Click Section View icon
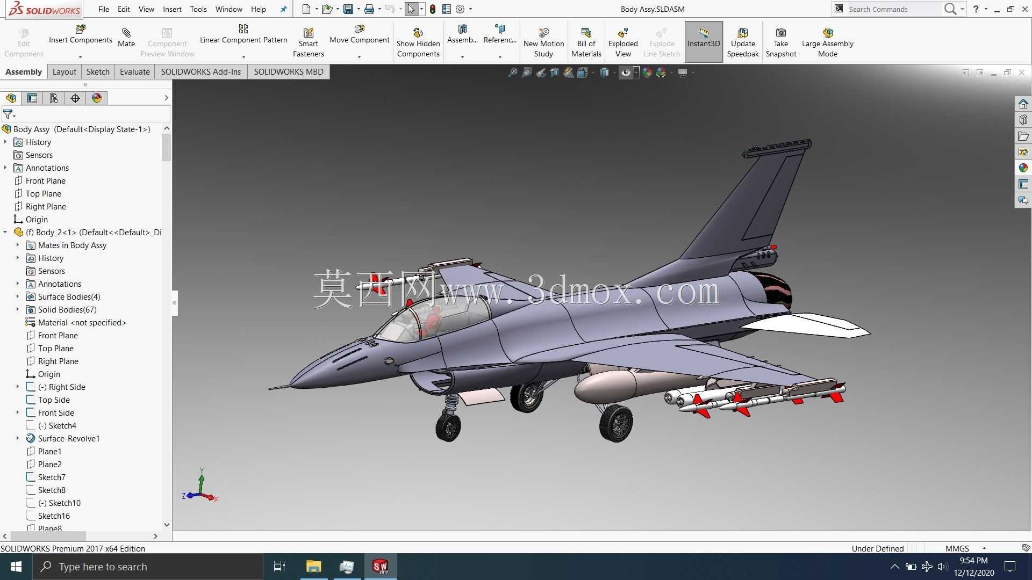 (555, 73)
